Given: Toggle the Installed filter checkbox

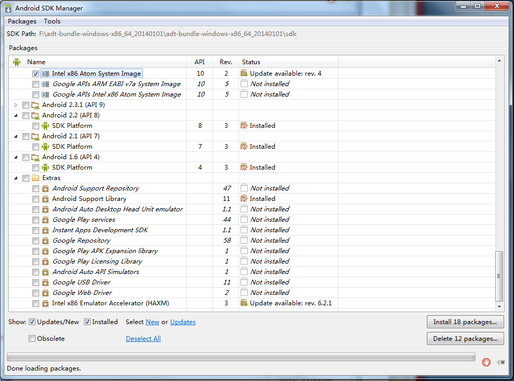Looking at the screenshot, I should point(87,322).
